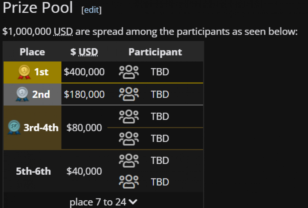The height and width of the screenshot is (208, 308).
Task: Click the upper team icon in 5th-6th row
Action: point(129,161)
